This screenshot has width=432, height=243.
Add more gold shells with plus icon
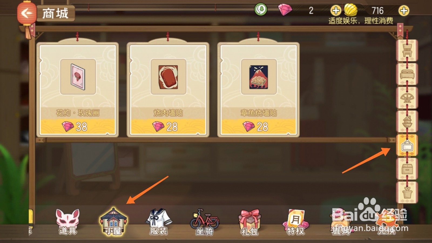404,11
